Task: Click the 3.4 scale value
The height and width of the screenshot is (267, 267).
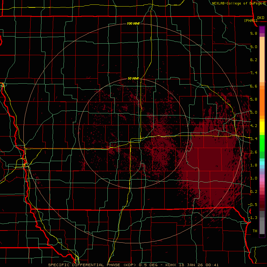Action: (x=254, y=139)
